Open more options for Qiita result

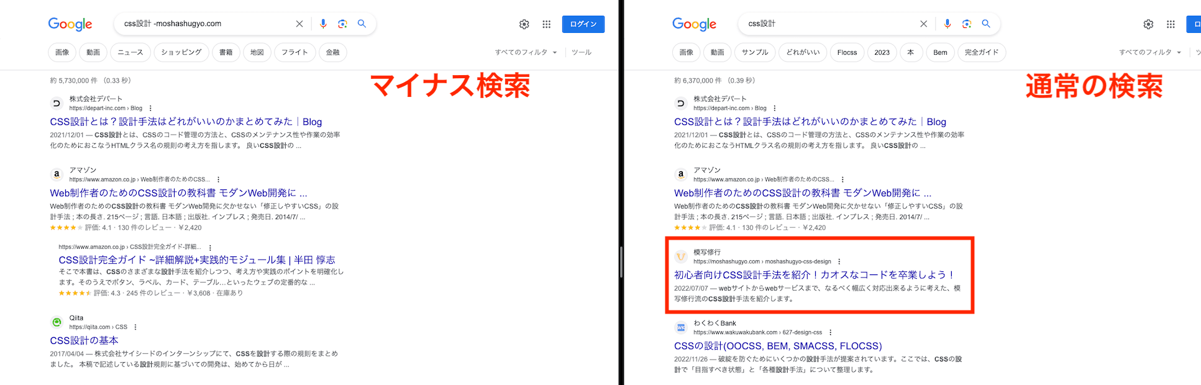point(135,327)
